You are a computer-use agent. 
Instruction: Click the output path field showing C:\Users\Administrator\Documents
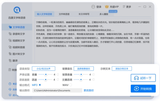tap(57, 90)
